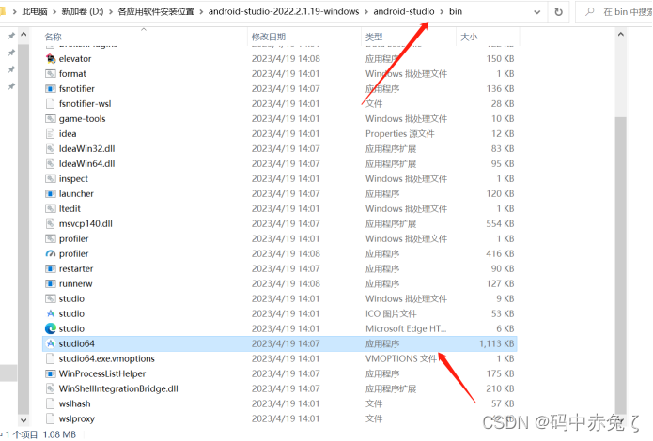This screenshot has width=653, height=441.
Task: Click the studio64 application icon
Action: click(51, 343)
